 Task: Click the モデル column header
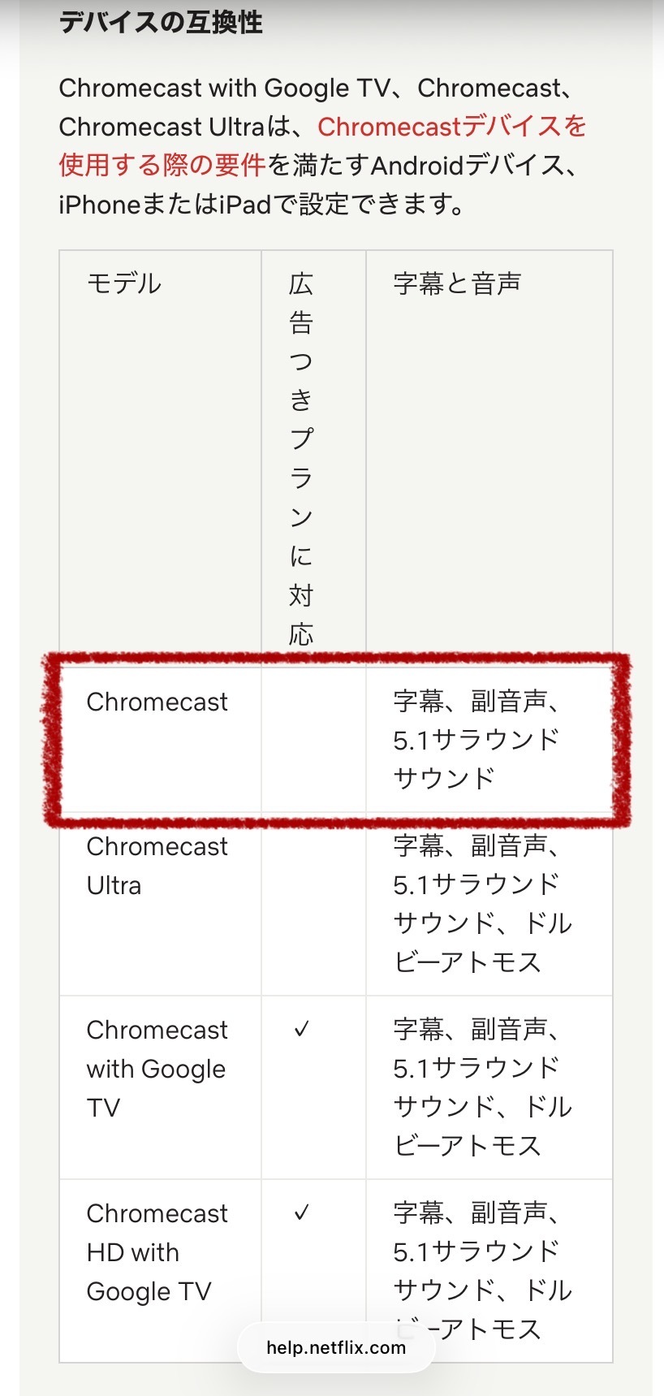[124, 283]
